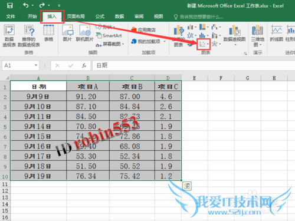Image resolution: width=295 pixels, height=221 pixels.
Task: Open 推荐的图表 recommended charts
Action: tap(179, 36)
